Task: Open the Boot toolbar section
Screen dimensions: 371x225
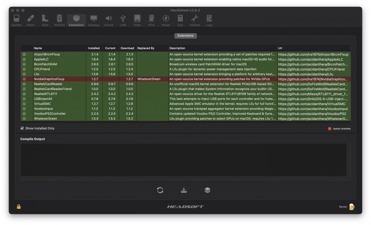Action: pyautogui.click(x=45, y=20)
